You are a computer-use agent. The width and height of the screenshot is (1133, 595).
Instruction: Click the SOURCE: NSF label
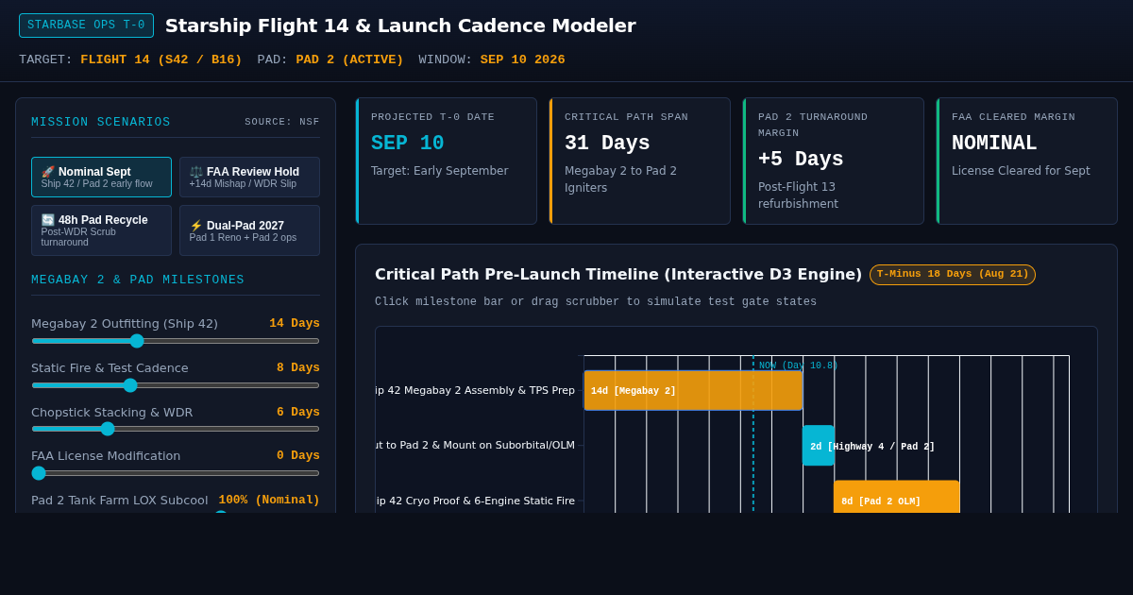click(x=282, y=122)
